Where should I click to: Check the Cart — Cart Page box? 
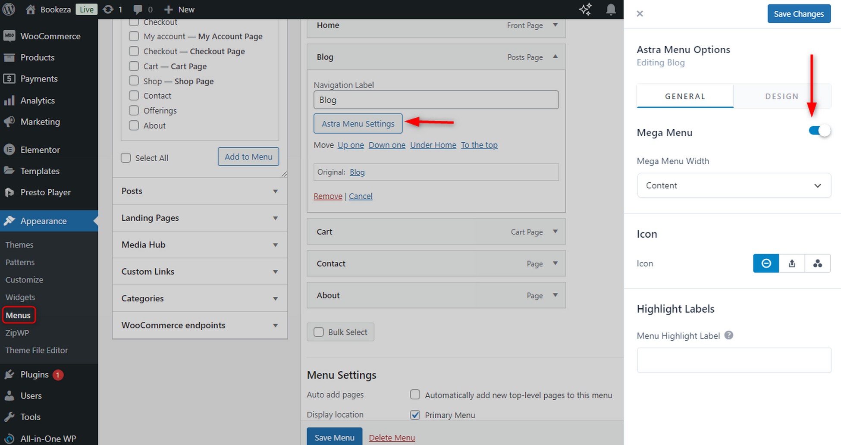tap(134, 66)
